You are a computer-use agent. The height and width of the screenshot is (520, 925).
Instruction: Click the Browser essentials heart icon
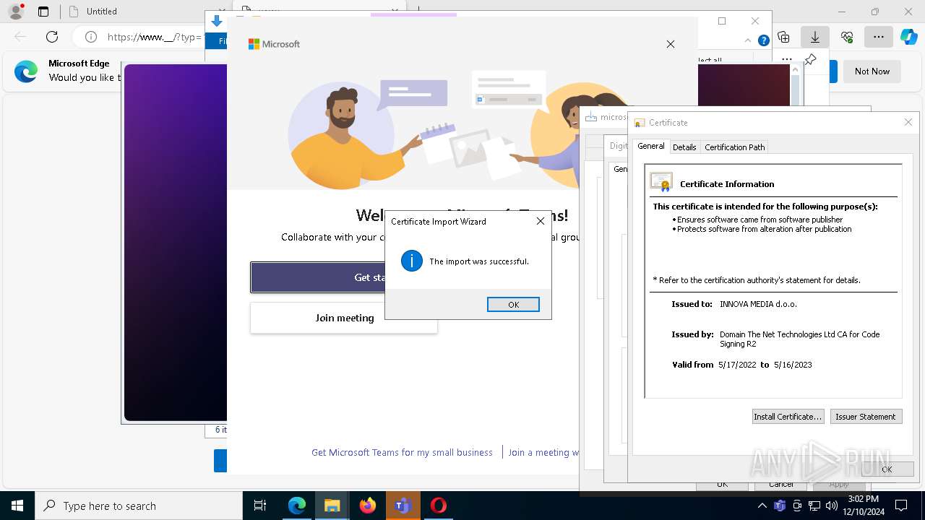pyautogui.click(x=847, y=36)
